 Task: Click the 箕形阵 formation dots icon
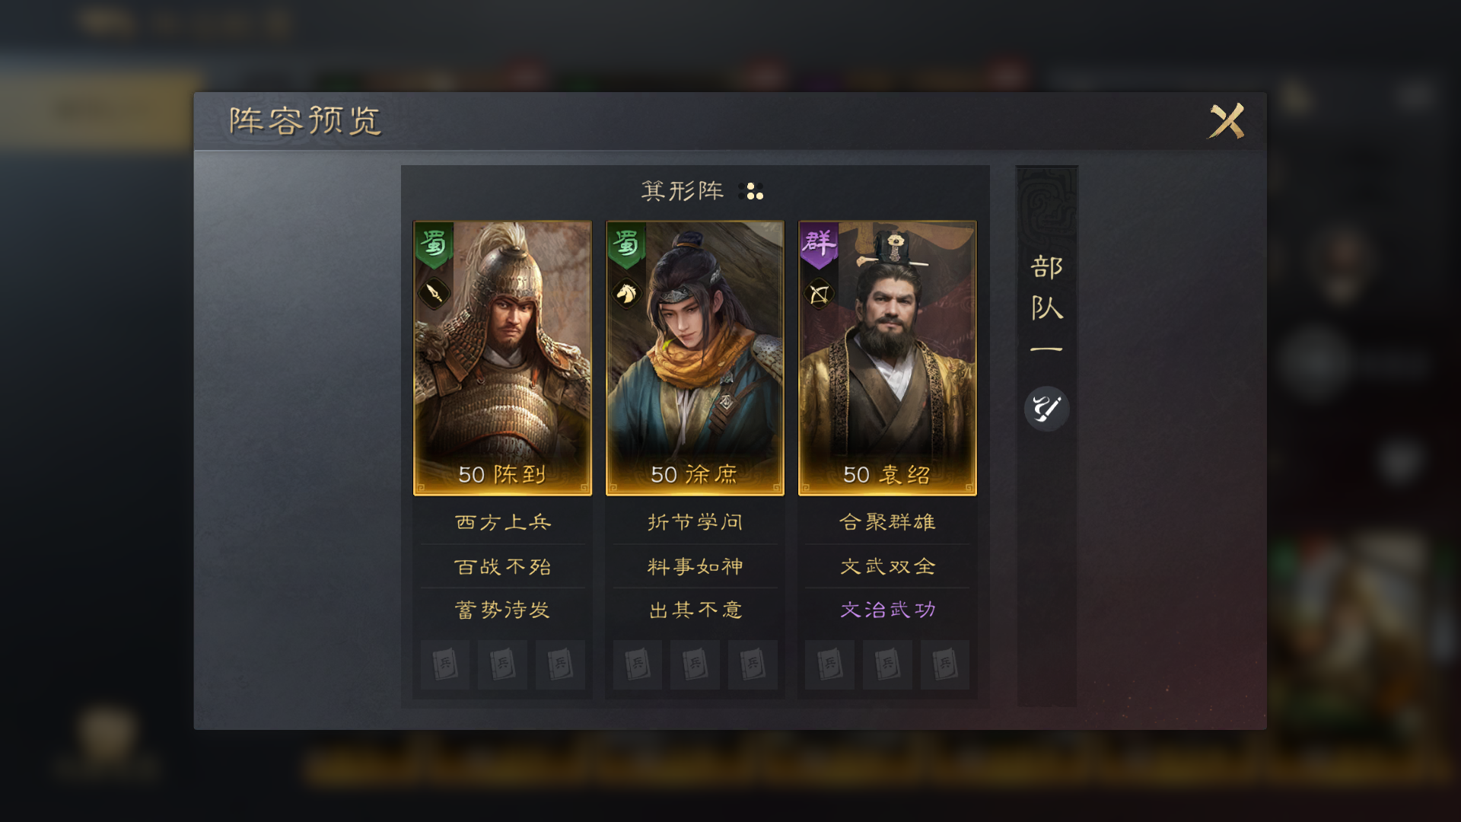751,191
